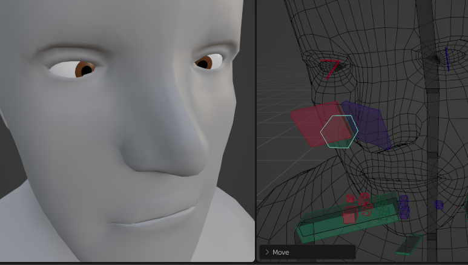Select the green wireframe cube near mouth
Viewport: 468px width, 265px height.
click(x=383, y=209)
